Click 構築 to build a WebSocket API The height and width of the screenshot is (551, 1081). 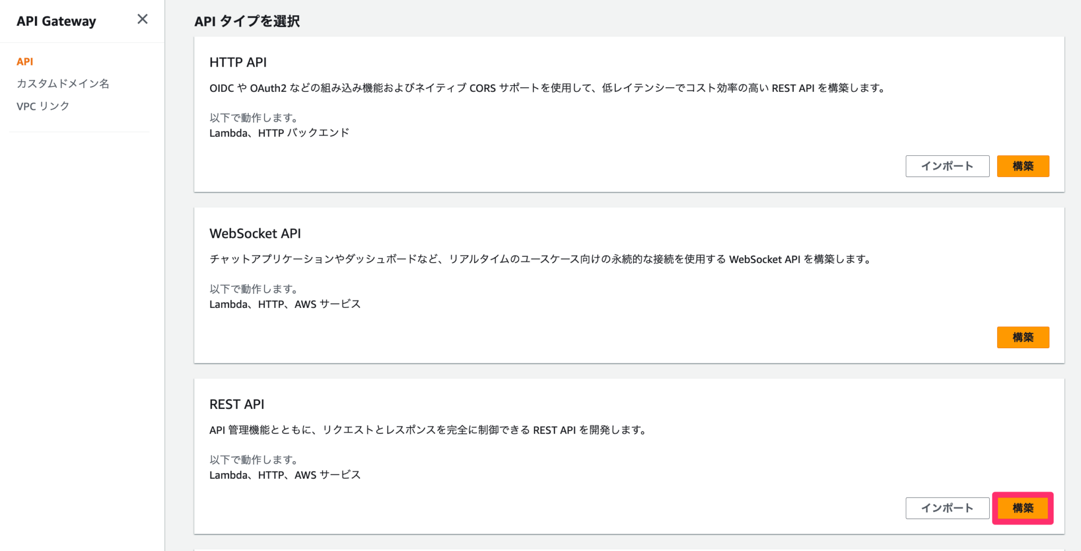click(x=1022, y=337)
